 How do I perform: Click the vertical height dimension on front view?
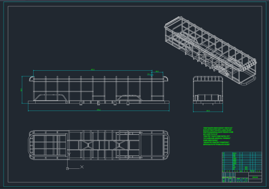pos(22,90)
